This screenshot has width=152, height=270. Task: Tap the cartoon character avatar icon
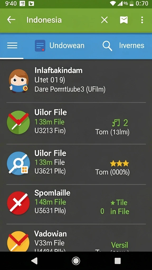[x=18, y=81]
